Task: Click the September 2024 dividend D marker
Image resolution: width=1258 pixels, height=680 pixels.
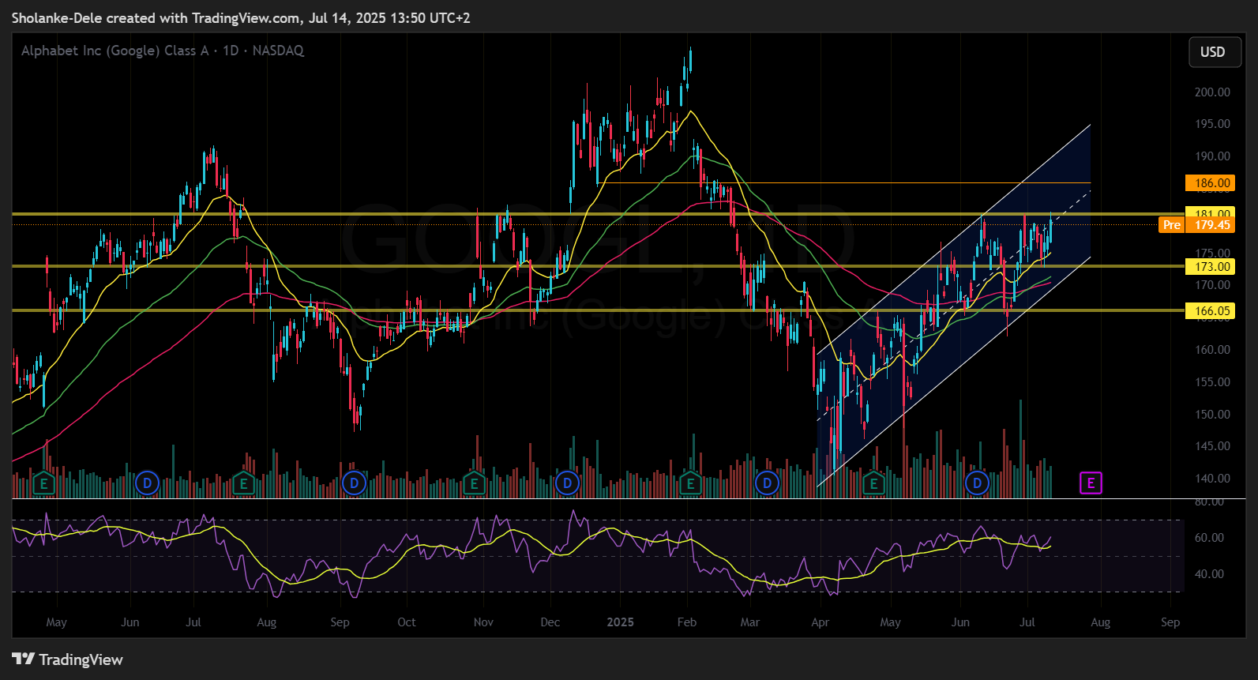Action: tap(355, 483)
